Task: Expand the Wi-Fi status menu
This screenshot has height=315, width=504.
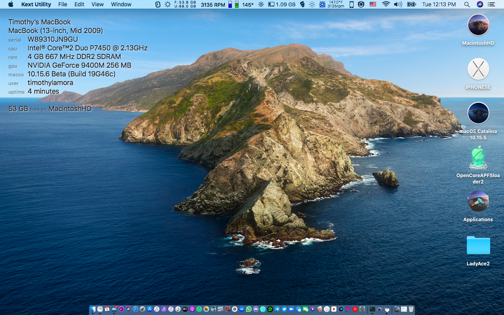Action: click(x=386, y=4)
